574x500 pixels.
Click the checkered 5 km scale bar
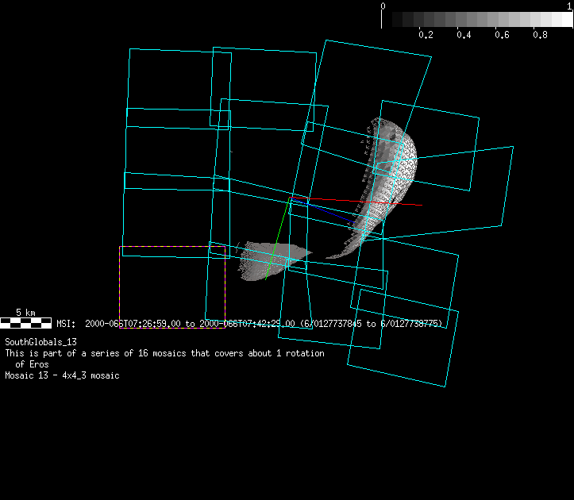pyautogui.click(x=26, y=323)
